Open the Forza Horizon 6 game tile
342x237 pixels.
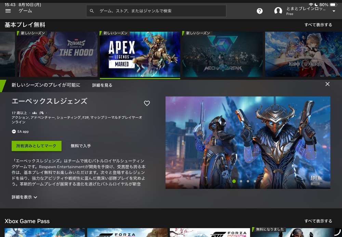point(210,233)
